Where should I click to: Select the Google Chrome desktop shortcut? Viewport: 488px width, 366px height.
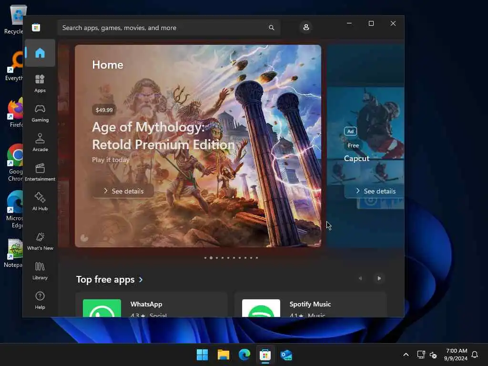click(15, 163)
